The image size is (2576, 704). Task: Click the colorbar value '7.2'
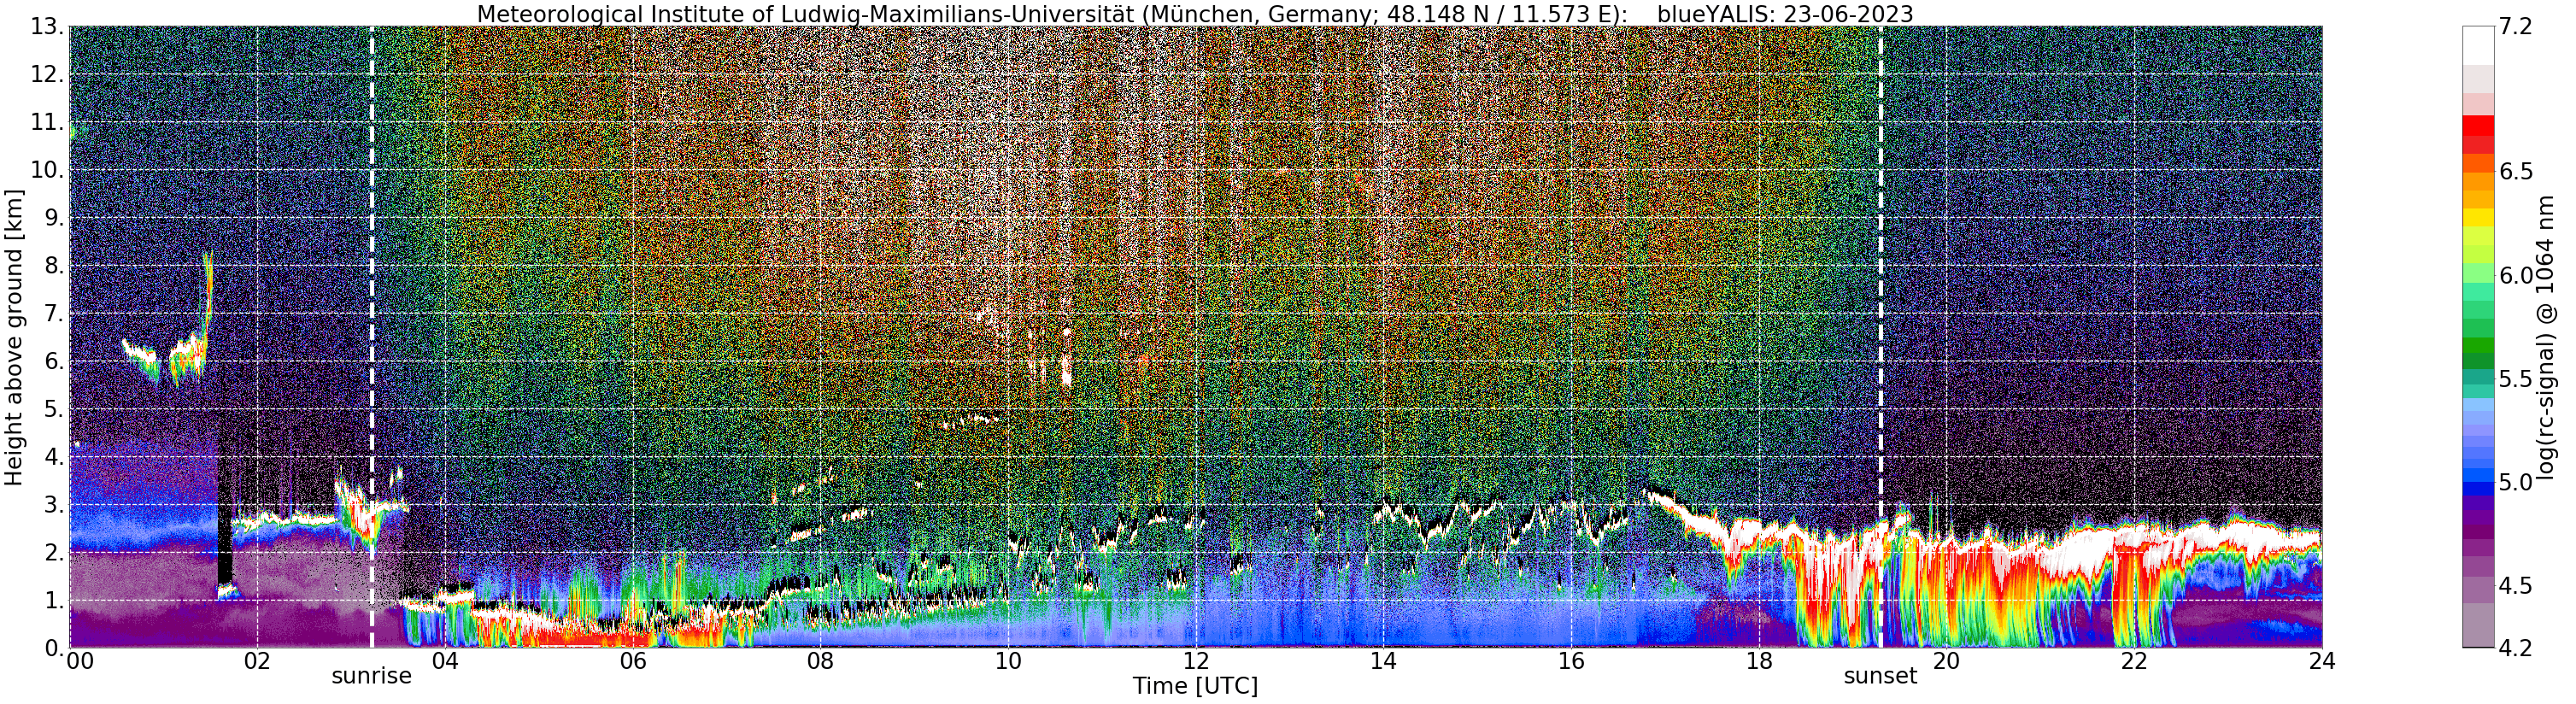coord(2516,27)
